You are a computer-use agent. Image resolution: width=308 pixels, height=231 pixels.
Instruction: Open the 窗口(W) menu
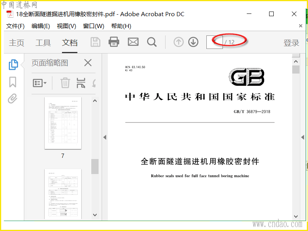pos(94,26)
